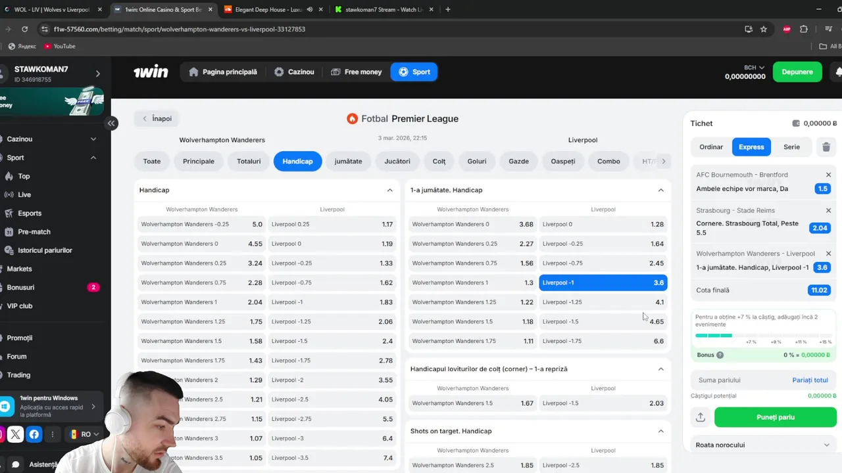The width and height of the screenshot is (842, 473).
Task: Collapse the left sidebar arrow button
Action: [111, 123]
